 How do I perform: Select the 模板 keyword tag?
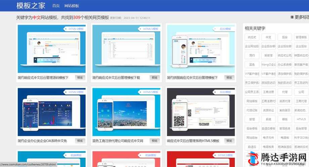click(x=284, y=119)
